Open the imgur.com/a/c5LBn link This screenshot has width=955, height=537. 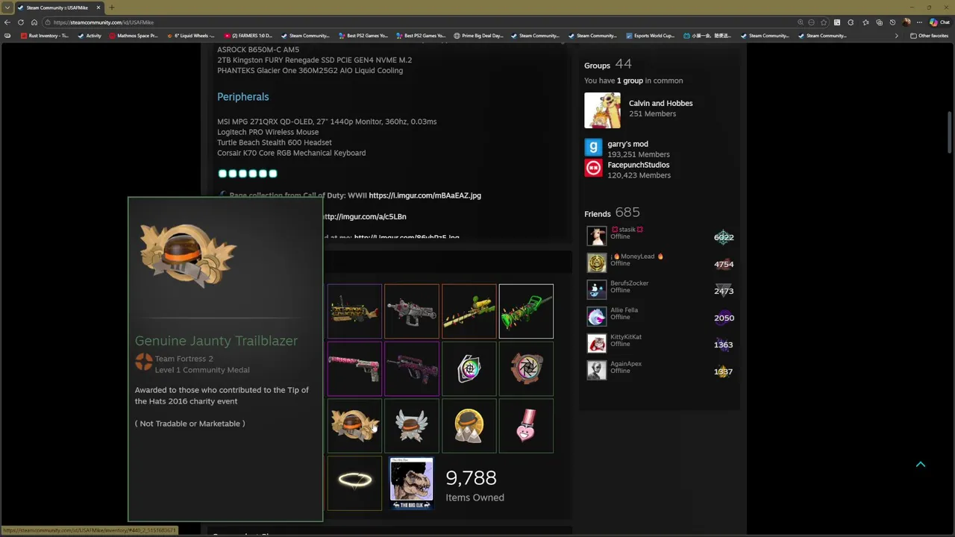pos(364,216)
